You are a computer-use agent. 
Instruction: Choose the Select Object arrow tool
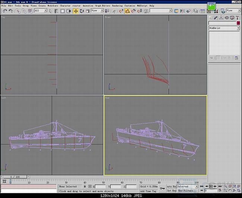click(x=50, y=11)
